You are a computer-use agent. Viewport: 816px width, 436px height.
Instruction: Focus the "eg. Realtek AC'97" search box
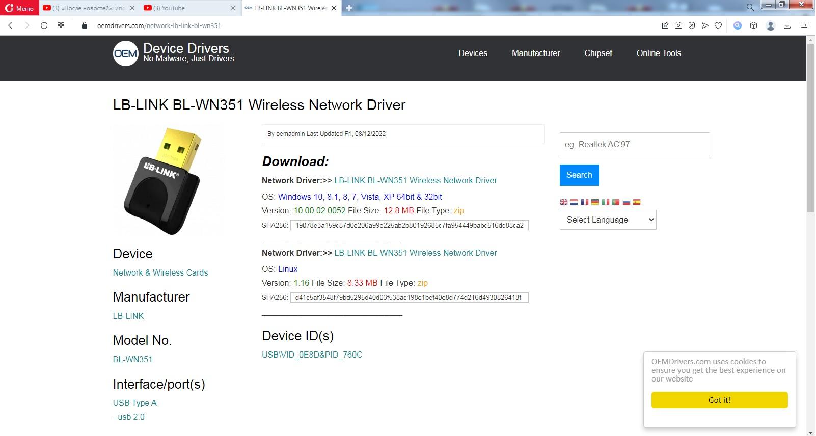tap(635, 144)
